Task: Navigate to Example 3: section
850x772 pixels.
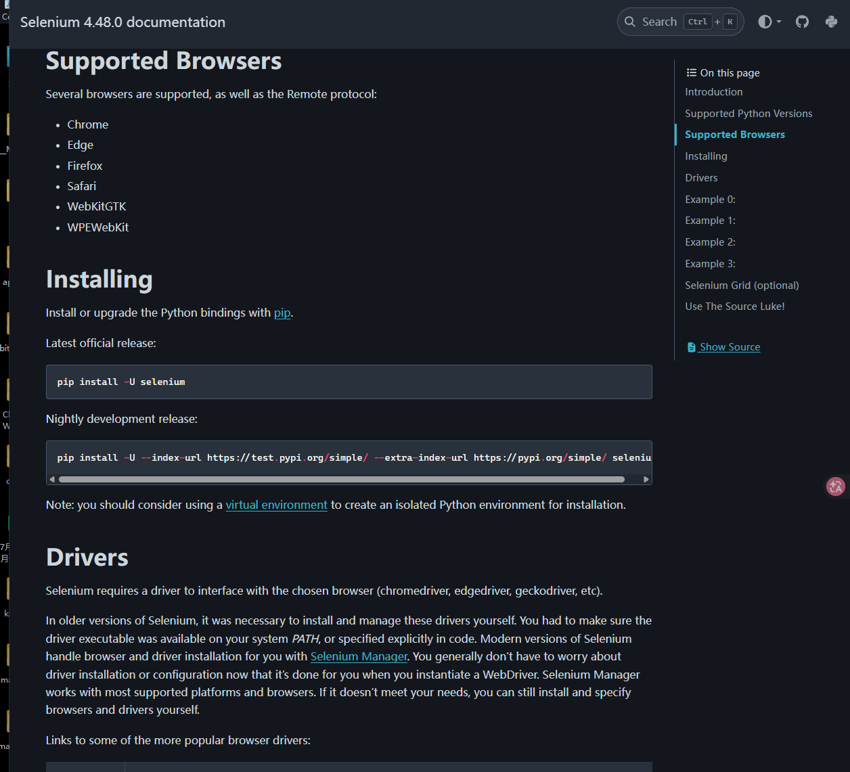Action: click(x=710, y=264)
